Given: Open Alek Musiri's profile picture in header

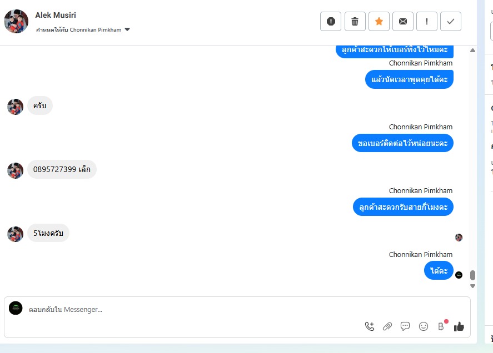Looking at the screenshot, I should 16,21.
